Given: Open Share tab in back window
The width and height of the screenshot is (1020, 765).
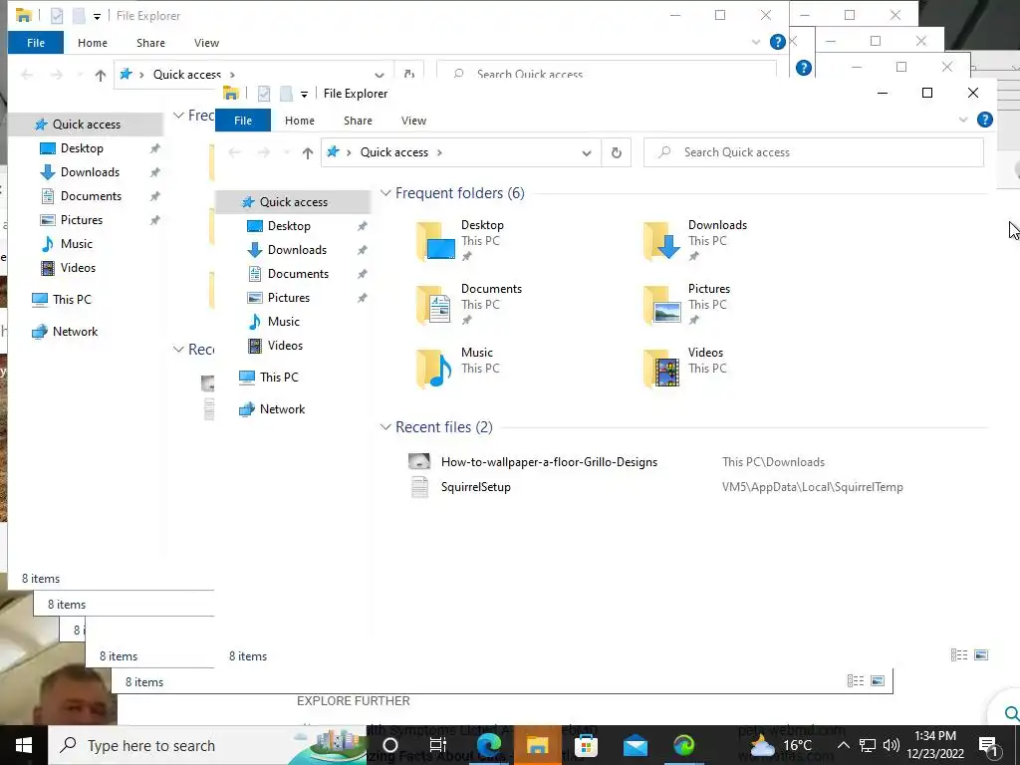Looking at the screenshot, I should (x=150, y=42).
